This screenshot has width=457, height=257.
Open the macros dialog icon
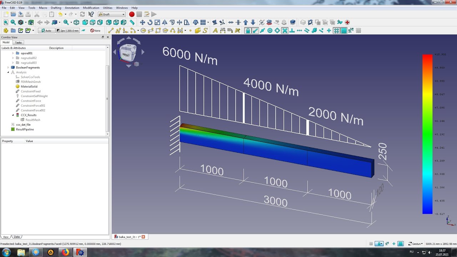pos(146,14)
